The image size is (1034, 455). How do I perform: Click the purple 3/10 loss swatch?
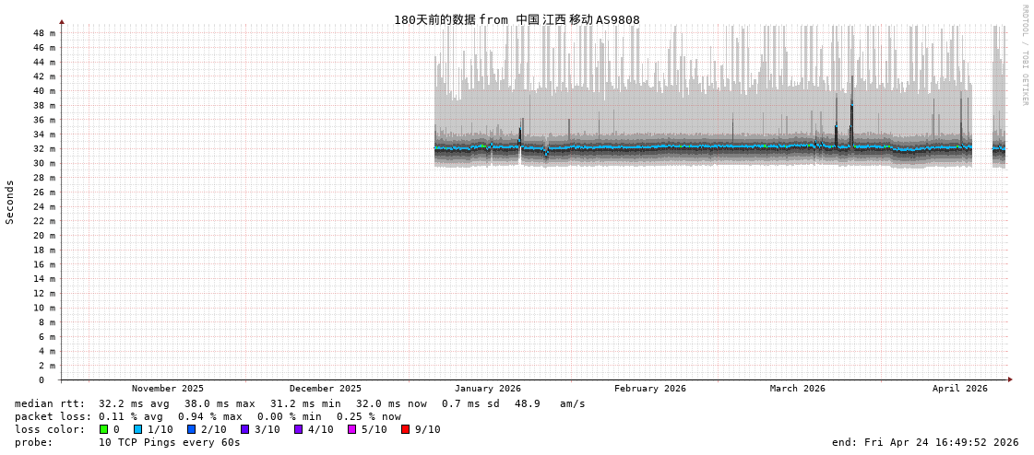click(245, 429)
